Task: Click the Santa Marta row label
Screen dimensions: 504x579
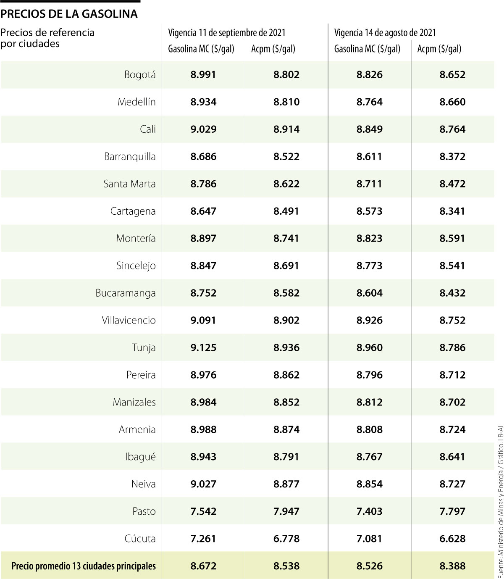Action: pyautogui.click(x=129, y=184)
